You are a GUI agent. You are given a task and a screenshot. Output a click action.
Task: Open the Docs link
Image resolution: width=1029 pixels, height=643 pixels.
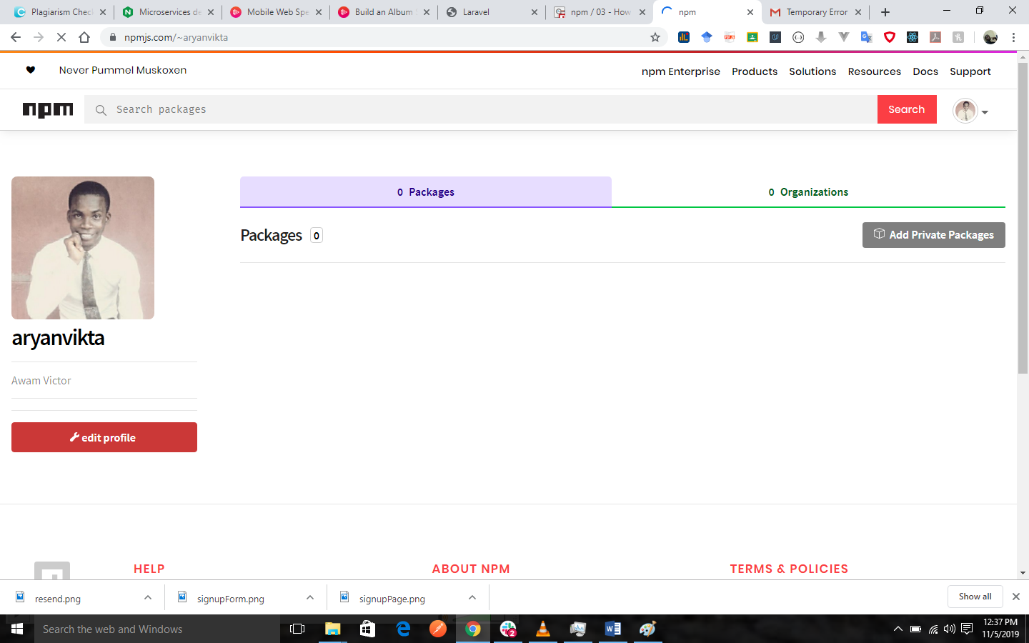[x=925, y=71]
